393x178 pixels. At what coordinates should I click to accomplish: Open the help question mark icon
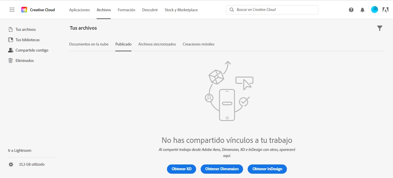(x=351, y=10)
